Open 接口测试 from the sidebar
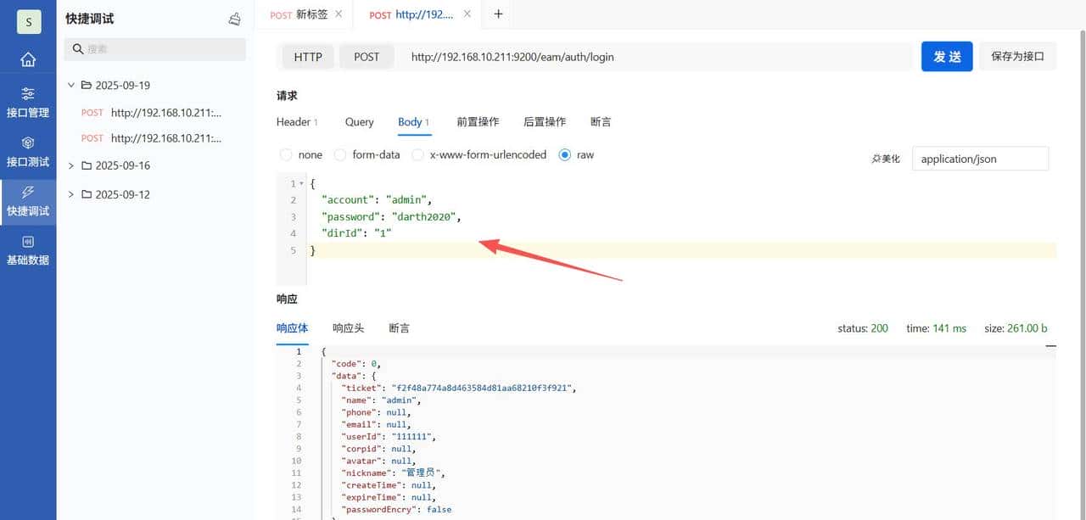This screenshot has height=520, width=1086. (x=28, y=151)
